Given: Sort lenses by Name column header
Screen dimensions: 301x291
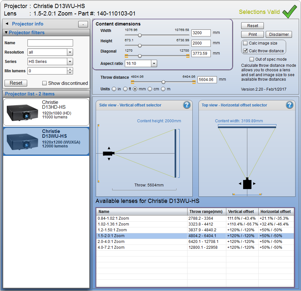Looking at the screenshot, I should 142,212.
